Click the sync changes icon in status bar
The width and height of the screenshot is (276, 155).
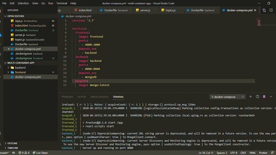(x=13, y=153)
